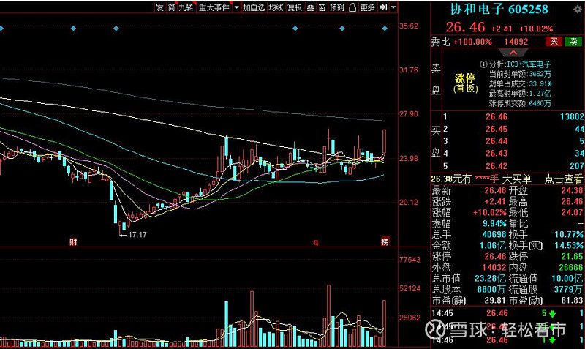This screenshot has width=585, height=349.
Task: Click the 换手 value 10.77%
Action: pyautogui.click(x=569, y=234)
